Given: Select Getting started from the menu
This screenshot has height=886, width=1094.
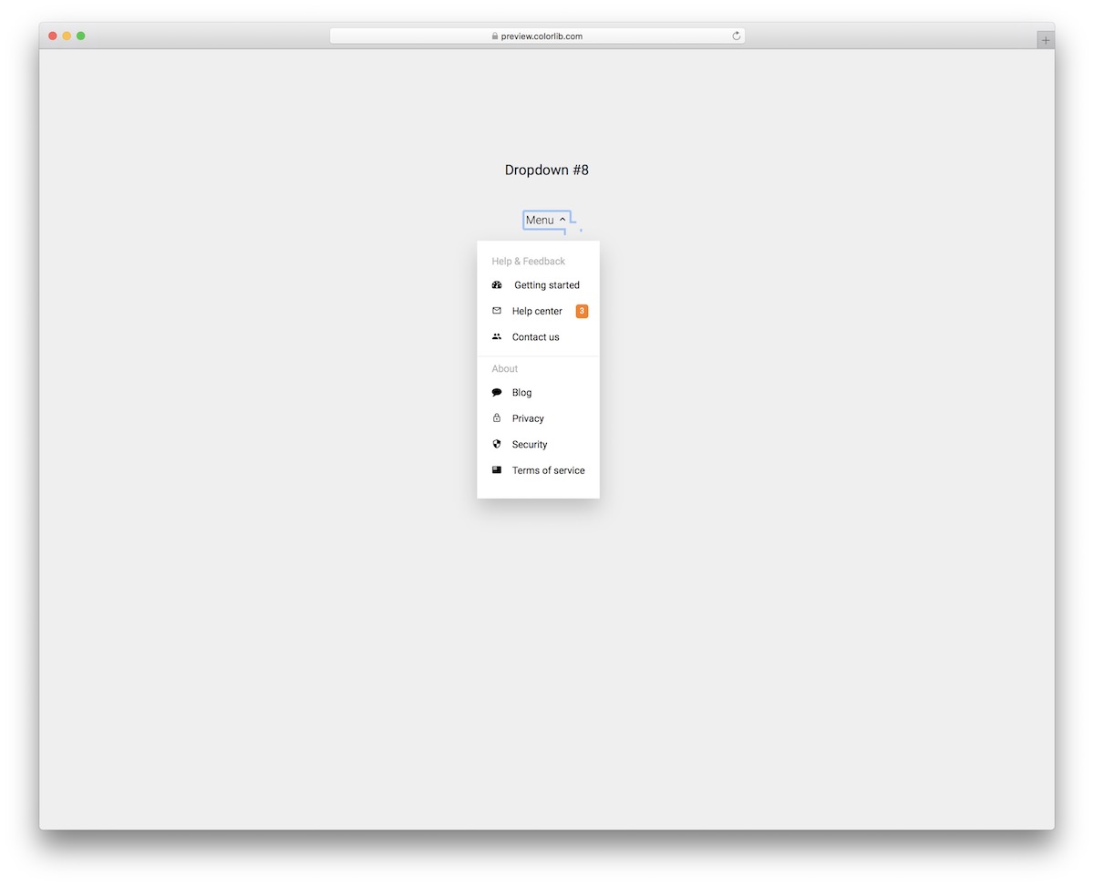Looking at the screenshot, I should tap(545, 284).
